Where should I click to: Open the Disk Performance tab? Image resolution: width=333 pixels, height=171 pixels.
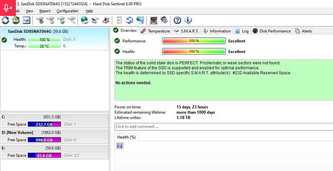point(272,31)
